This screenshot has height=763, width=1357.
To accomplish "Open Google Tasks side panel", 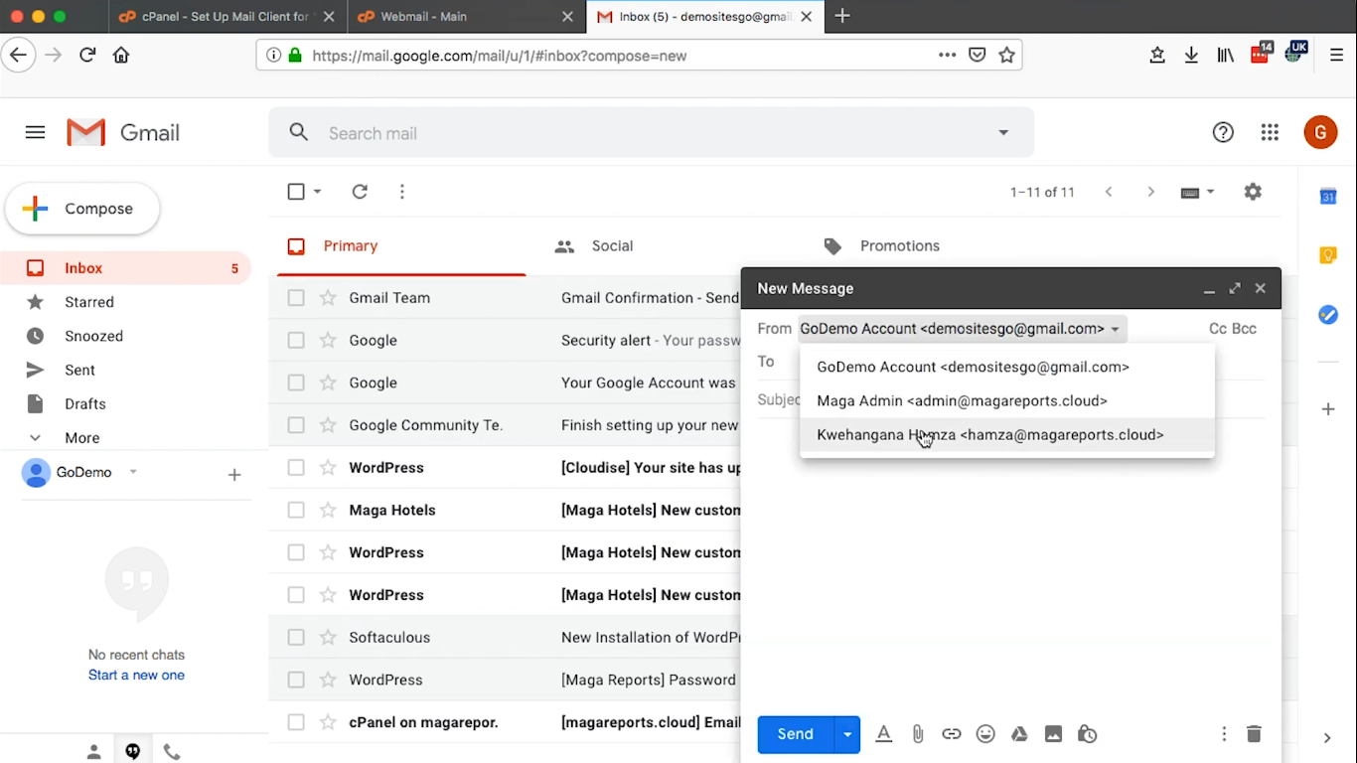I will point(1328,315).
